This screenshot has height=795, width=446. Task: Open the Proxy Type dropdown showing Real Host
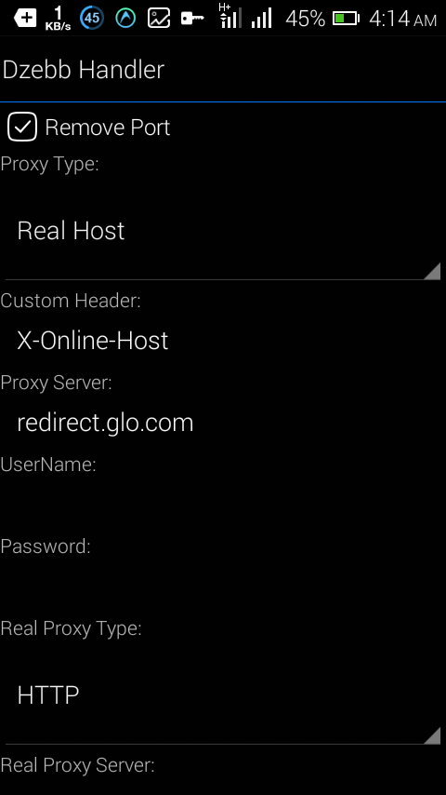(223, 231)
